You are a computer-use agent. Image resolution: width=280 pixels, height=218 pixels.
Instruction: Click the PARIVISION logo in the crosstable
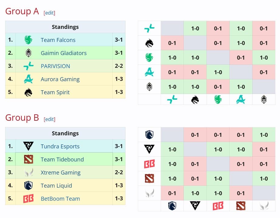pyautogui.click(x=149, y=28)
